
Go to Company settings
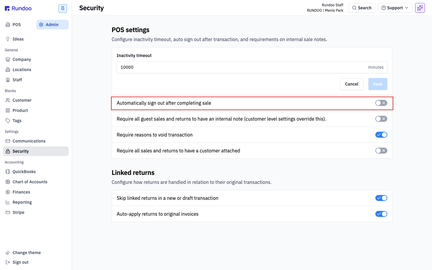click(x=36, y=59)
